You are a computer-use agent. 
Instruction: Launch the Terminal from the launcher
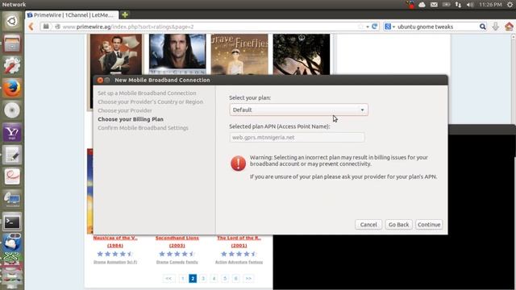pyautogui.click(x=12, y=222)
